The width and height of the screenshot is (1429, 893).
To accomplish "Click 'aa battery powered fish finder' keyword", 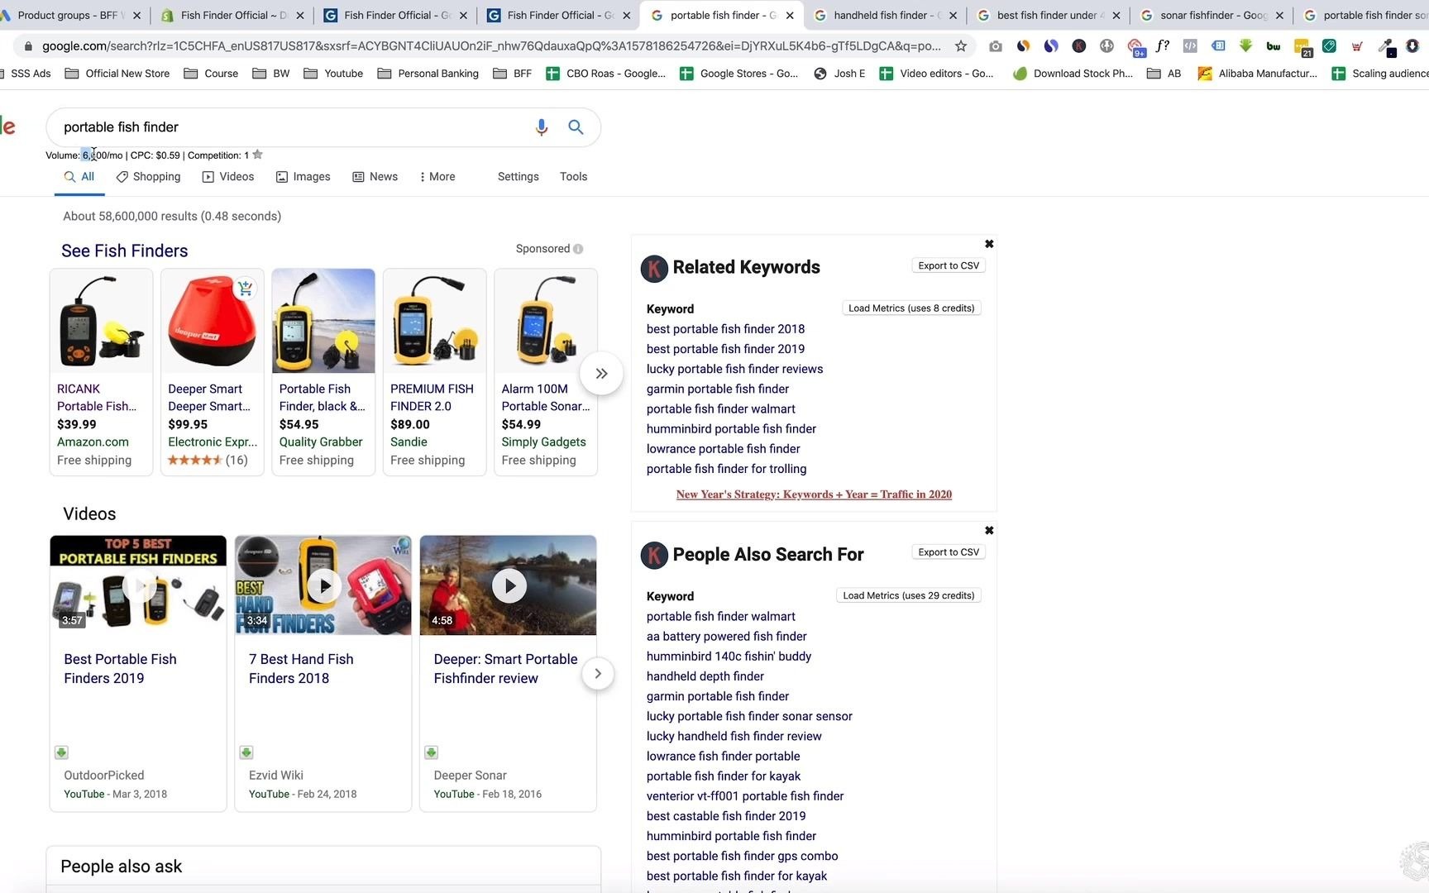I will click(726, 637).
